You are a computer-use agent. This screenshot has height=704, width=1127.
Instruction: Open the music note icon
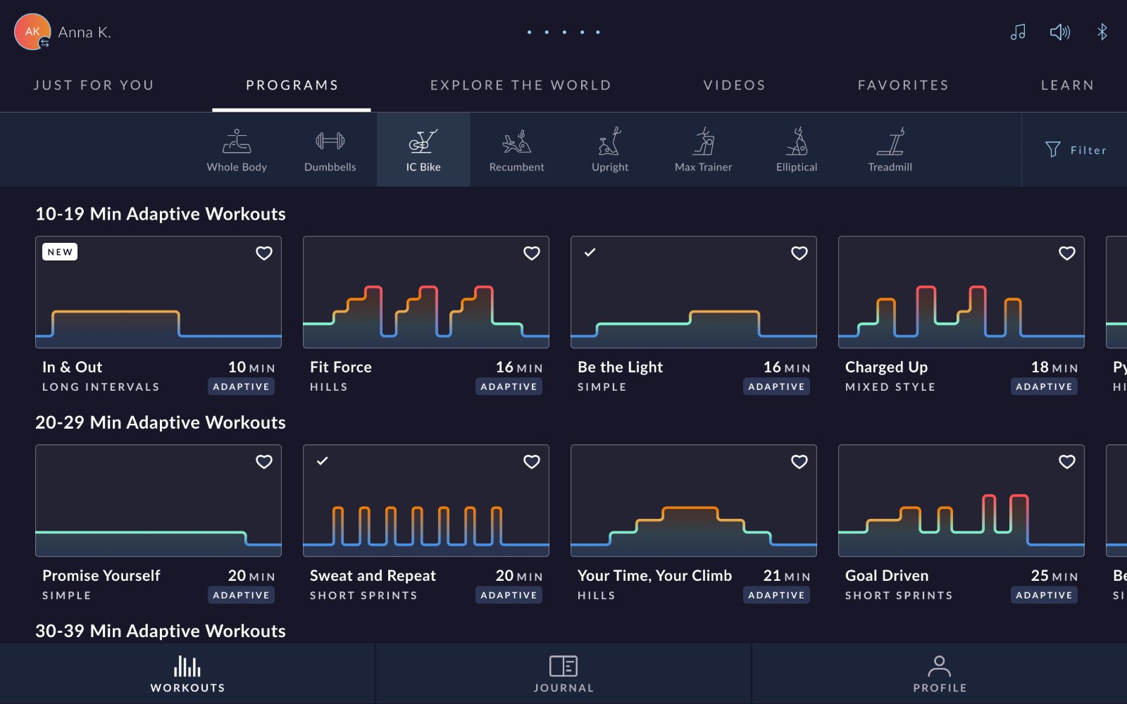point(1018,32)
